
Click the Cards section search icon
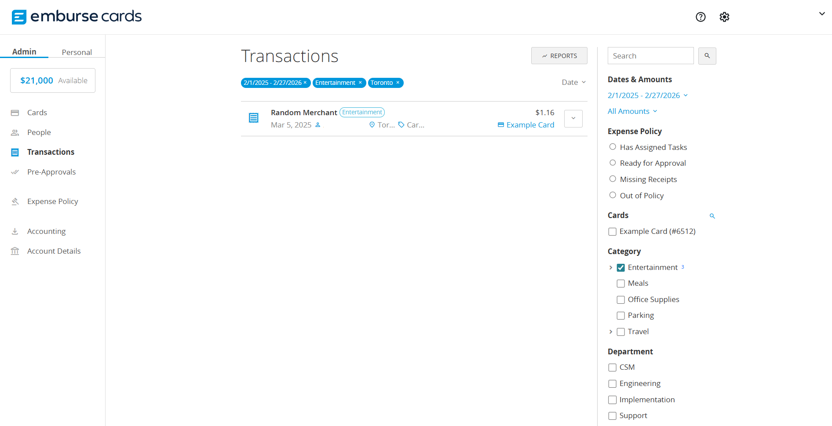712,216
